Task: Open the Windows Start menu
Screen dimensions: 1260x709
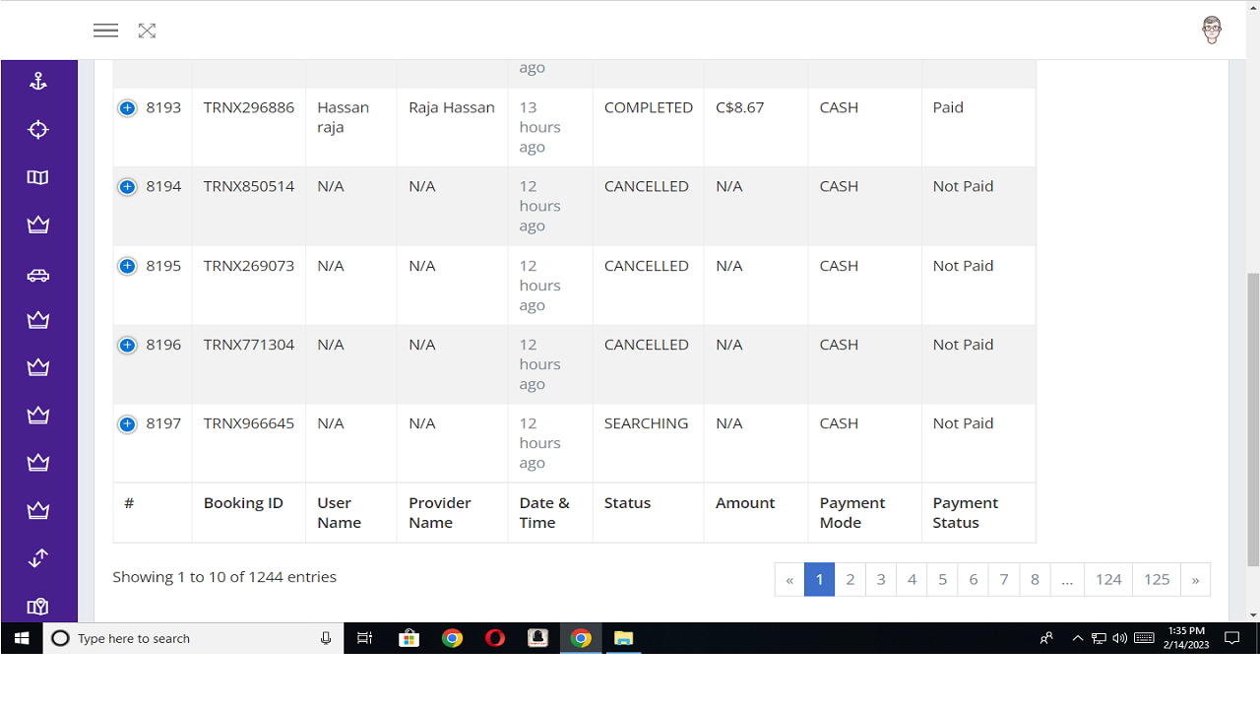Action: (21, 638)
